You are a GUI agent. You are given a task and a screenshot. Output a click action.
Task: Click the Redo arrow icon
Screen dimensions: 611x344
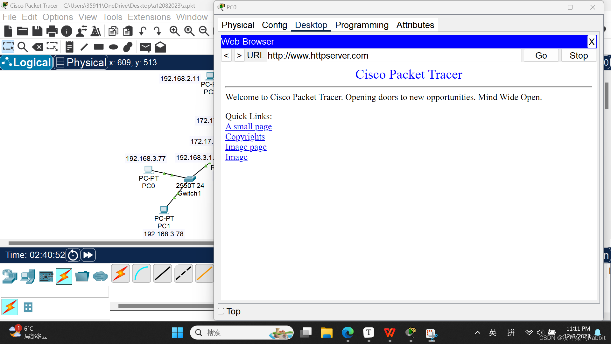click(157, 31)
